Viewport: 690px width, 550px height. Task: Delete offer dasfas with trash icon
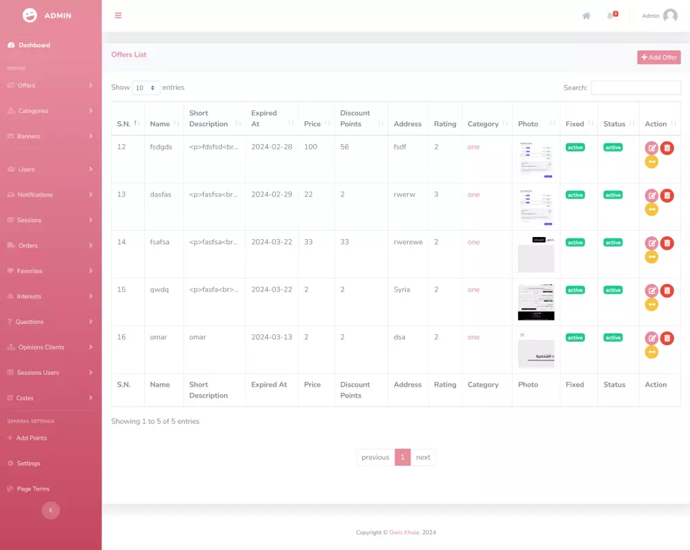pos(667,196)
